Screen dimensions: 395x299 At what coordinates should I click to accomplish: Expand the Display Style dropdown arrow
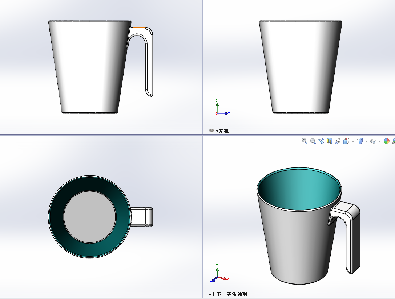click(x=366, y=141)
